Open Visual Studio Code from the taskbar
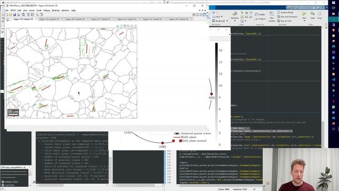 334,80
